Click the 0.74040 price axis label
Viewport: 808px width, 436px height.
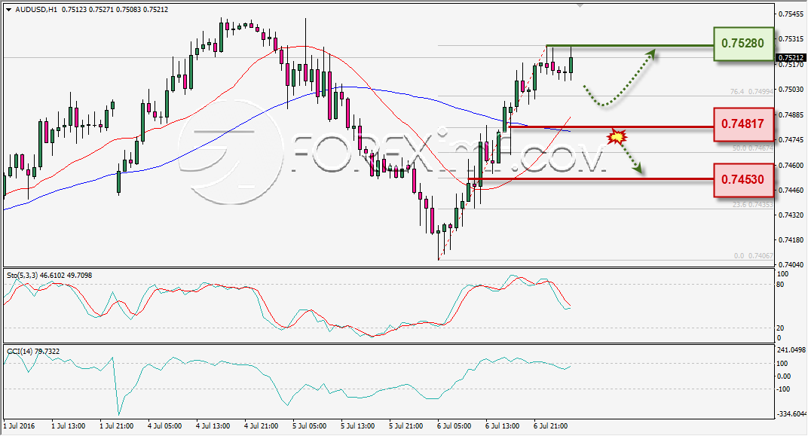[791, 264]
